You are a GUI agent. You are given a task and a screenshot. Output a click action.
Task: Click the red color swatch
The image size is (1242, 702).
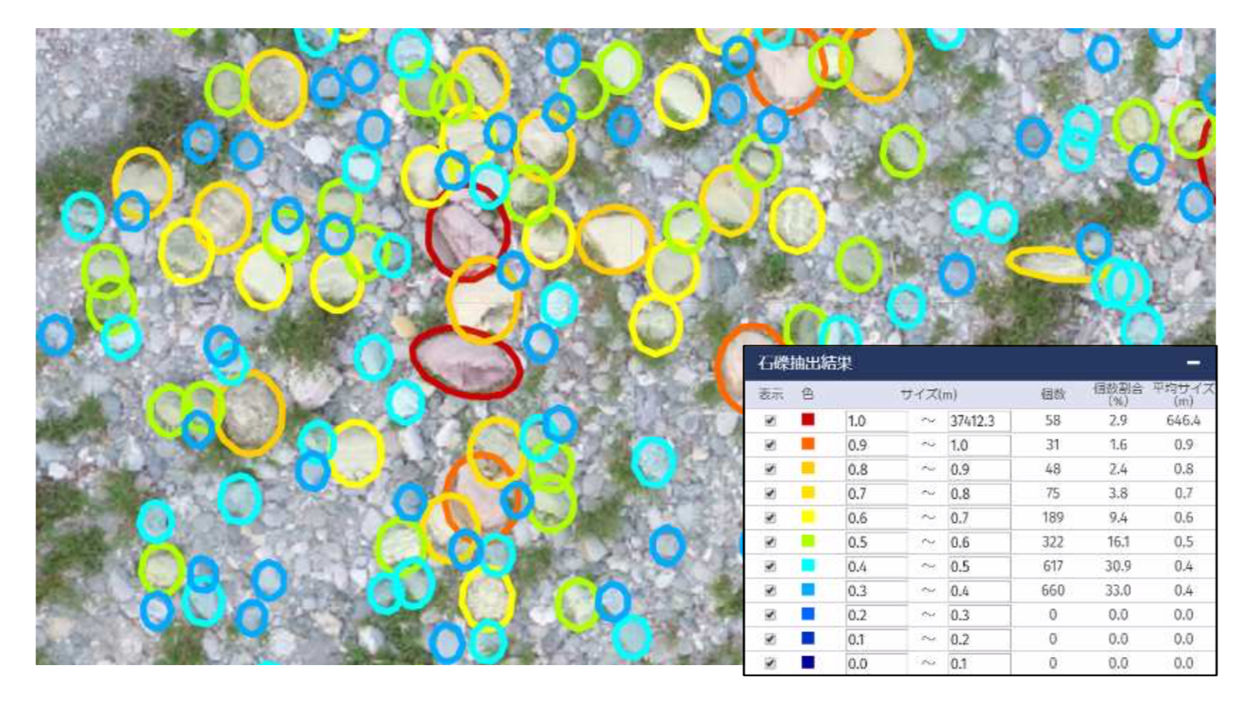click(808, 419)
